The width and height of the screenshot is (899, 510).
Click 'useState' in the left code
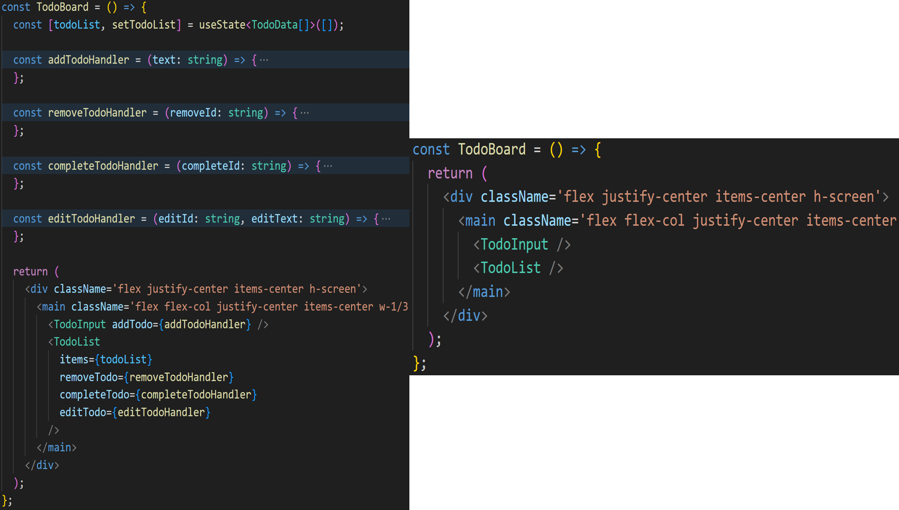point(222,25)
